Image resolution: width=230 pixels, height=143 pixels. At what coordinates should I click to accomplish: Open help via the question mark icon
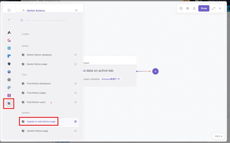tap(181, 8)
